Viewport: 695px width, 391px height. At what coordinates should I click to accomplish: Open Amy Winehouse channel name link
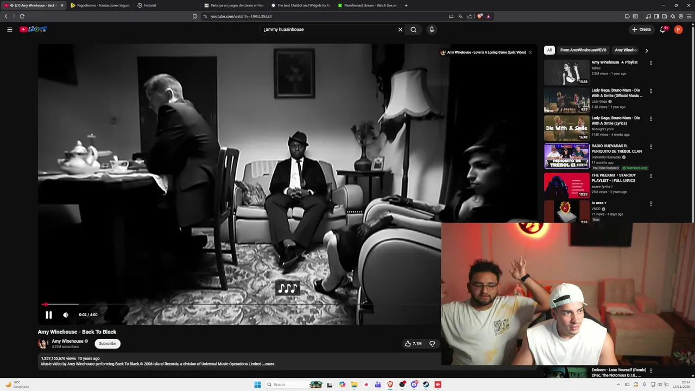(67, 341)
